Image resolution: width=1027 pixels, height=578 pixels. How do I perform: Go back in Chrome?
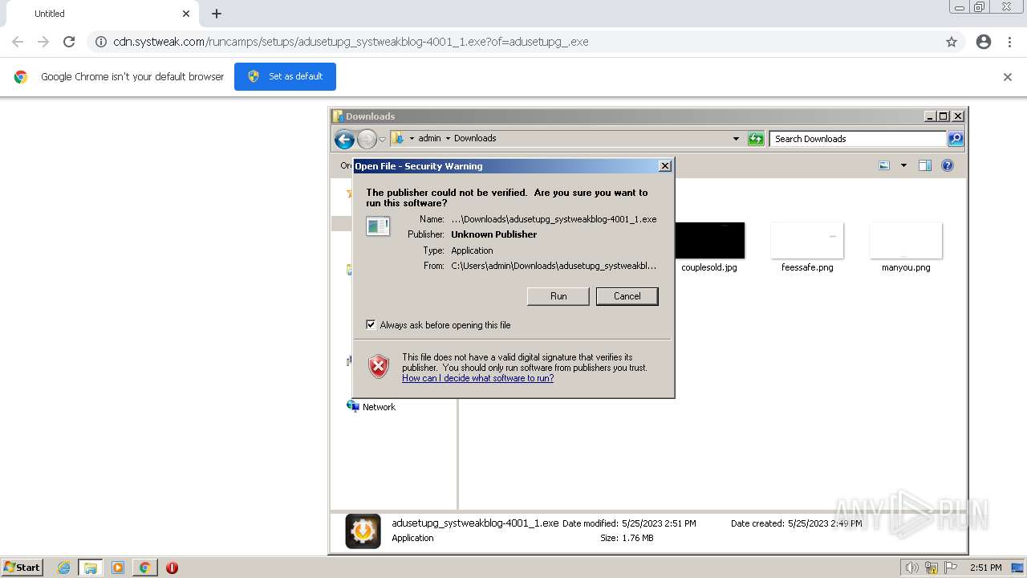pos(18,42)
